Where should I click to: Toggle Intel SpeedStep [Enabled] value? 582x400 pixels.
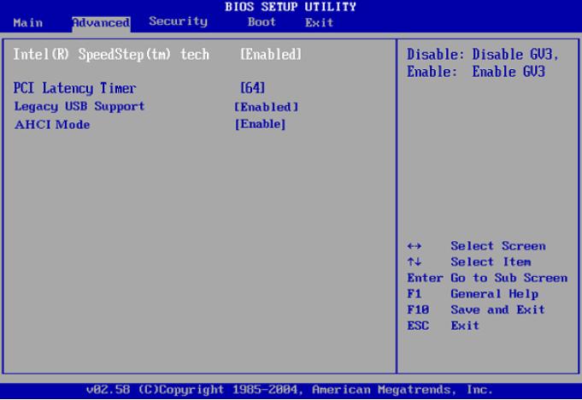270,54
